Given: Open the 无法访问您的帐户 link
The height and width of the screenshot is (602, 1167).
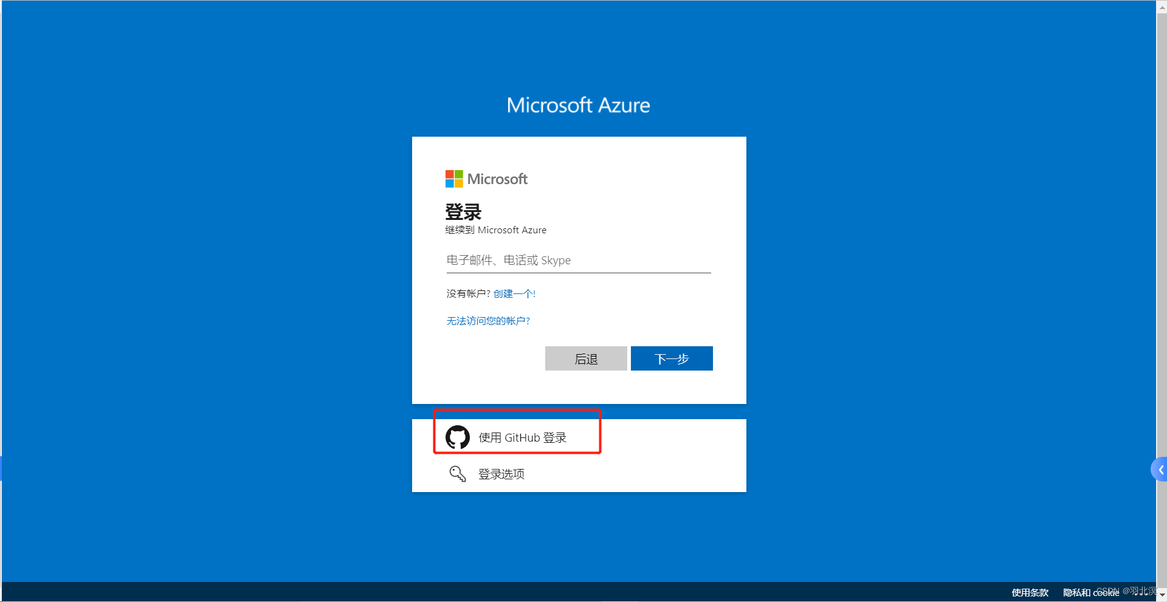Looking at the screenshot, I should click(488, 321).
